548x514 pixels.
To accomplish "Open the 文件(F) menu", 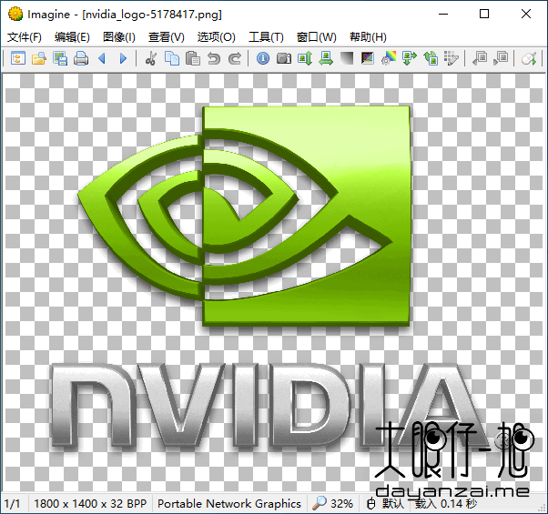I will (x=24, y=37).
